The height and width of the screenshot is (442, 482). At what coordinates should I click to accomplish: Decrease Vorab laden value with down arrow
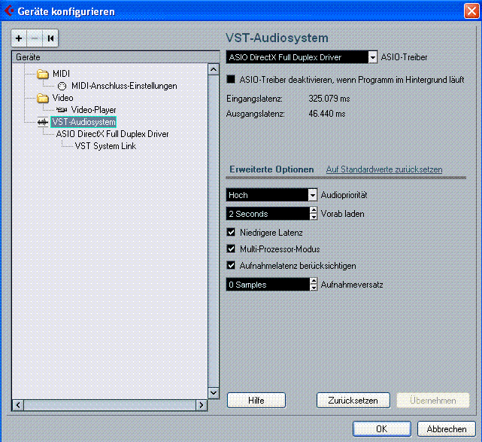tap(314, 217)
